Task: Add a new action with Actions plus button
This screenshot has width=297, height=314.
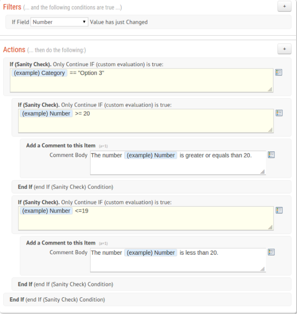Action: 285,49
